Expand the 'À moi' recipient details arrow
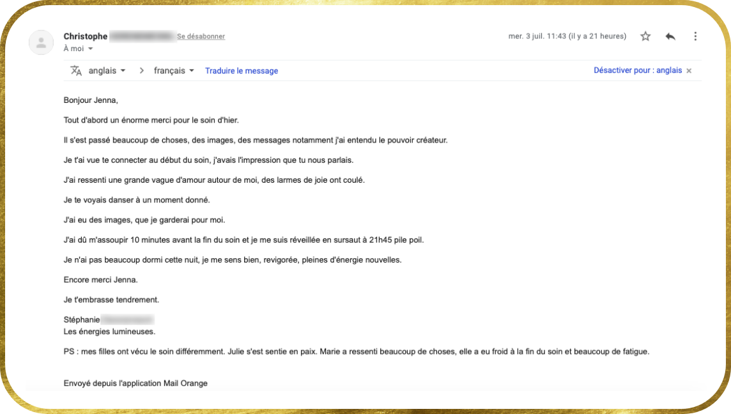 [91, 49]
